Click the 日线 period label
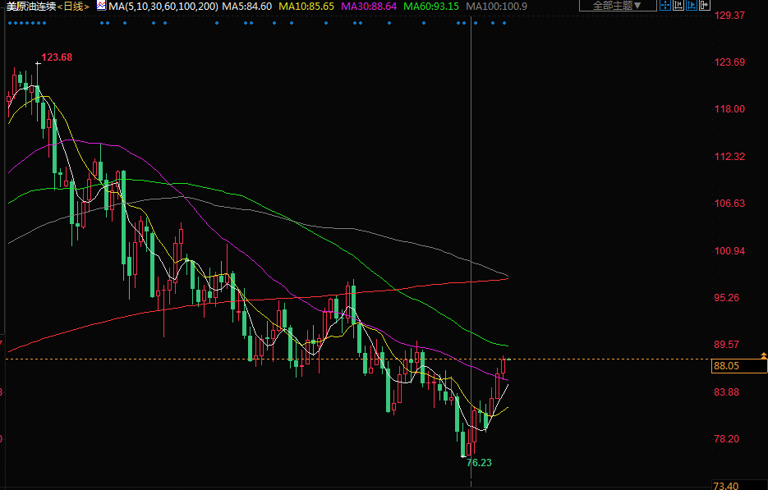This screenshot has width=768, height=490. pos(73,7)
